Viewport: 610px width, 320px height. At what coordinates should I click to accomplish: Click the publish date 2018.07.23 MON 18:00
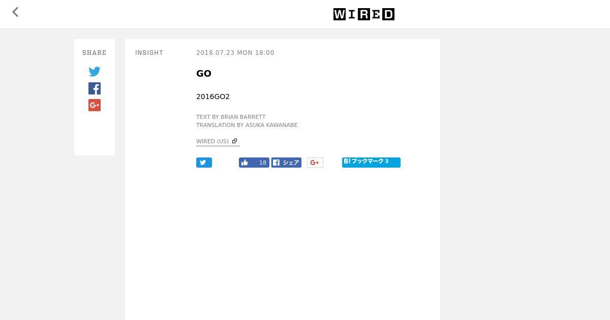pos(235,53)
